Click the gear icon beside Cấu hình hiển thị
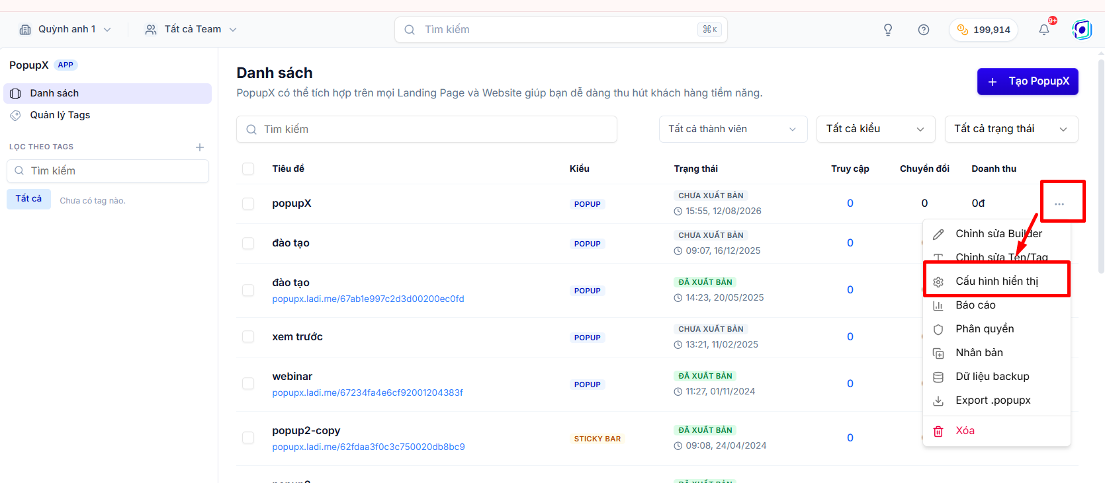Viewport: 1105px width, 483px height. pos(938,282)
